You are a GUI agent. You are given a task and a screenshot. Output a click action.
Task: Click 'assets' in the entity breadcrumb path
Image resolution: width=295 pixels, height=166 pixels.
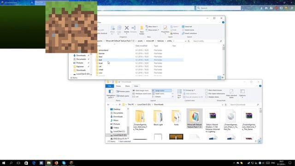coord(140,41)
